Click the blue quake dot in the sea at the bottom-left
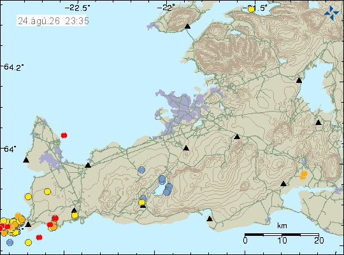Image resolution: width=344 pixels, height=255 pixels. click(x=10, y=242)
